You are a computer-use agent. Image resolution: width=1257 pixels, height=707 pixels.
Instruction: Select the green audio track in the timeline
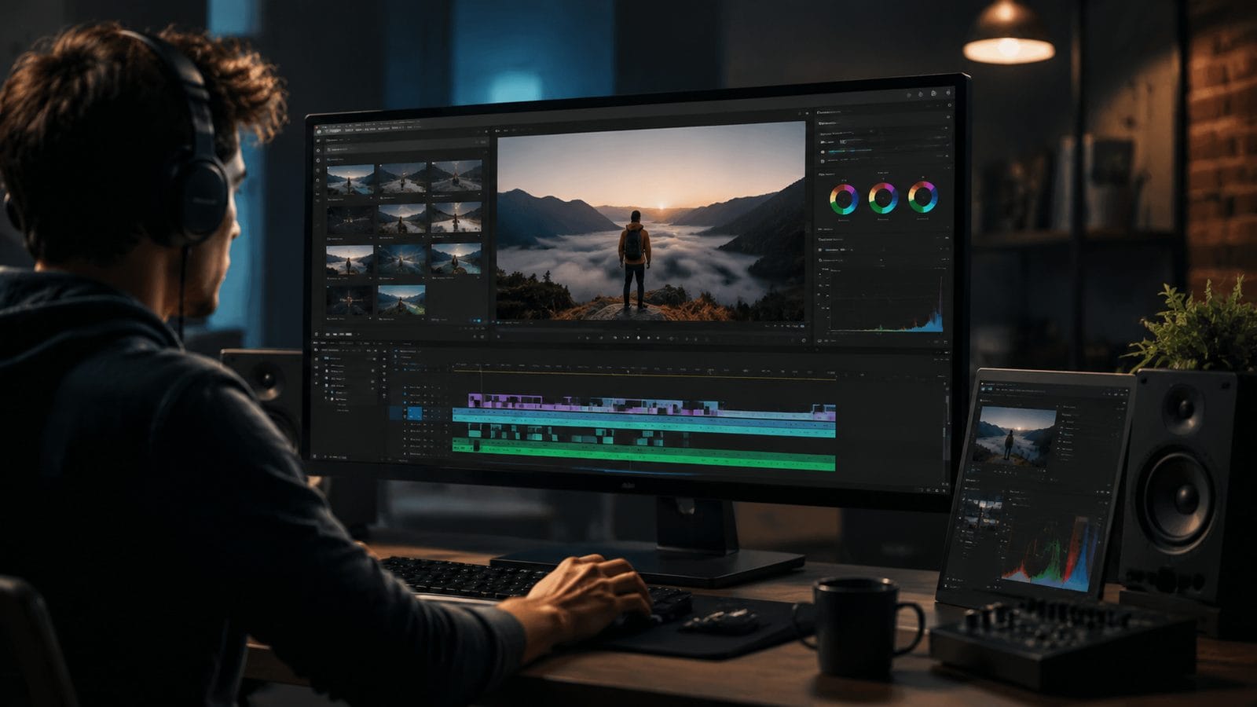click(644, 455)
